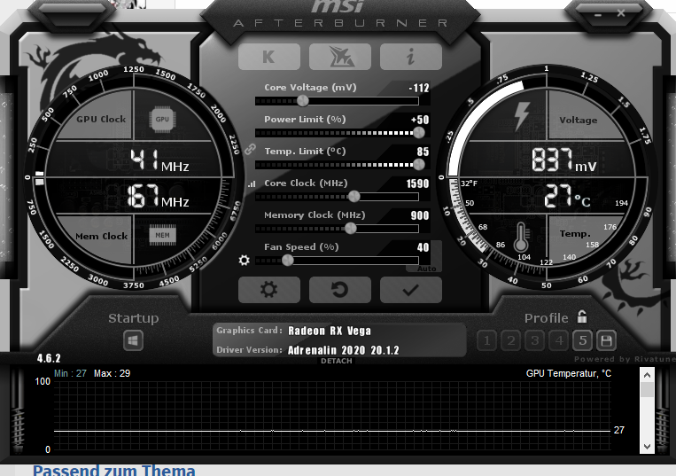
Task: Minimize the Afterburner window
Action: point(597,15)
